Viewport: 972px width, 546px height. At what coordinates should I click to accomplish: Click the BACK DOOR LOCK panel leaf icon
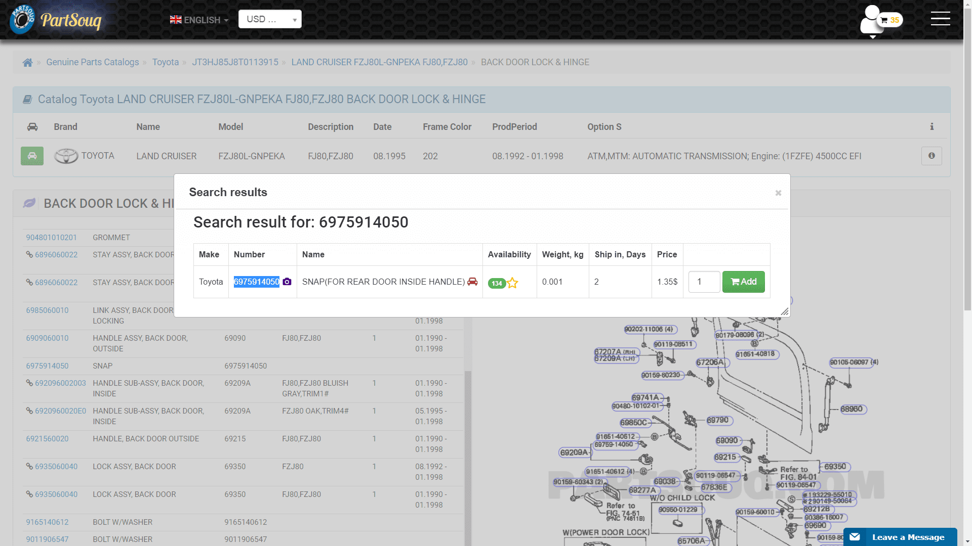(29, 203)
